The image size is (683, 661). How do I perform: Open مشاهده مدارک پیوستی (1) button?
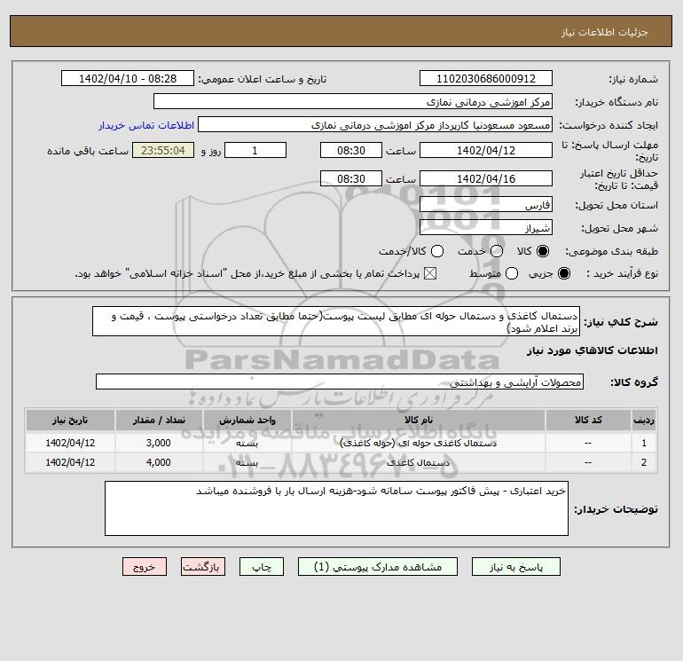click(x=378, y=567)
